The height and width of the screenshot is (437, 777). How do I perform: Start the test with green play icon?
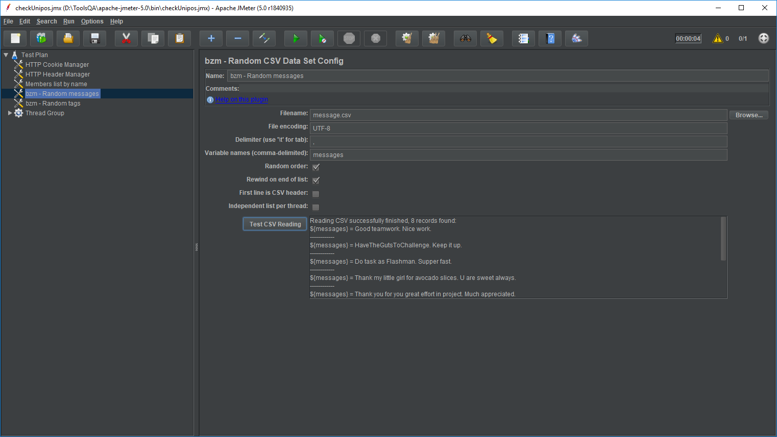[x=296, y=38]
